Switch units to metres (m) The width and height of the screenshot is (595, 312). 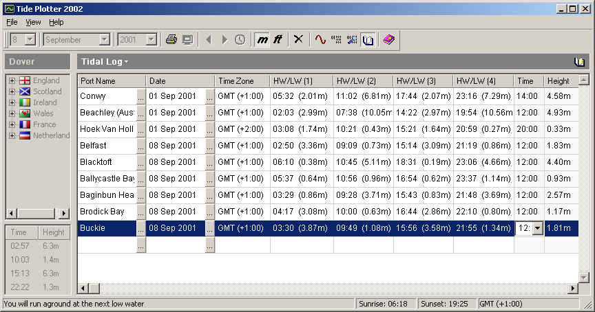[x=262, y=39]
